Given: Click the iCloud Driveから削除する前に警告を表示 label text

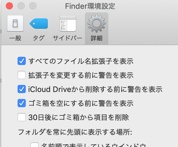Looking at the screenshot, I should (x=95, y=89).
